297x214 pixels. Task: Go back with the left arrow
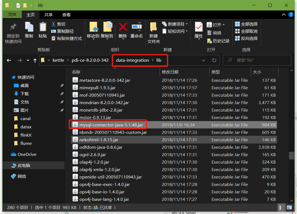pos(9,60)
